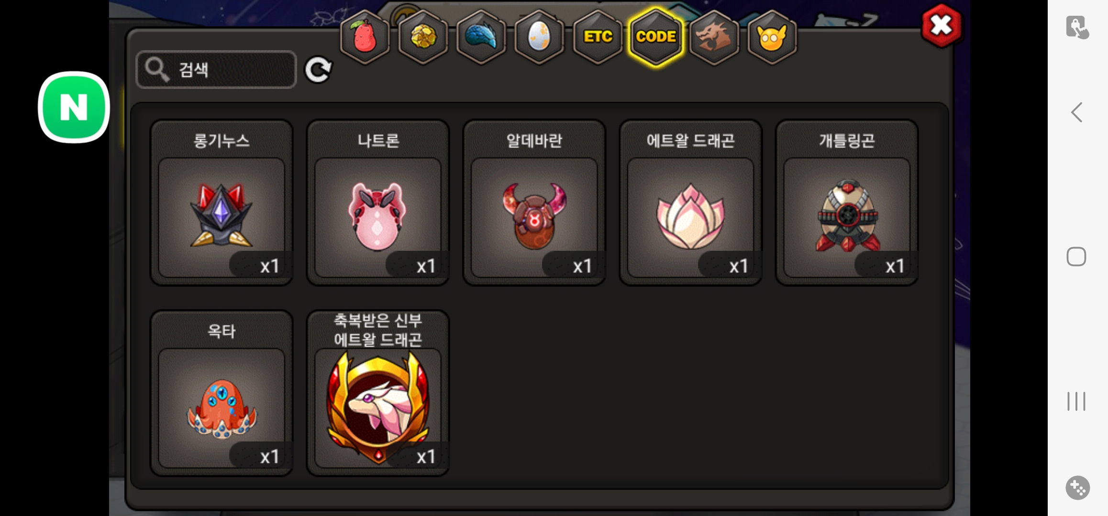Screen dimensions: 1108x516
Task: Select the 롱기누스 egg item
Action: 222,203
